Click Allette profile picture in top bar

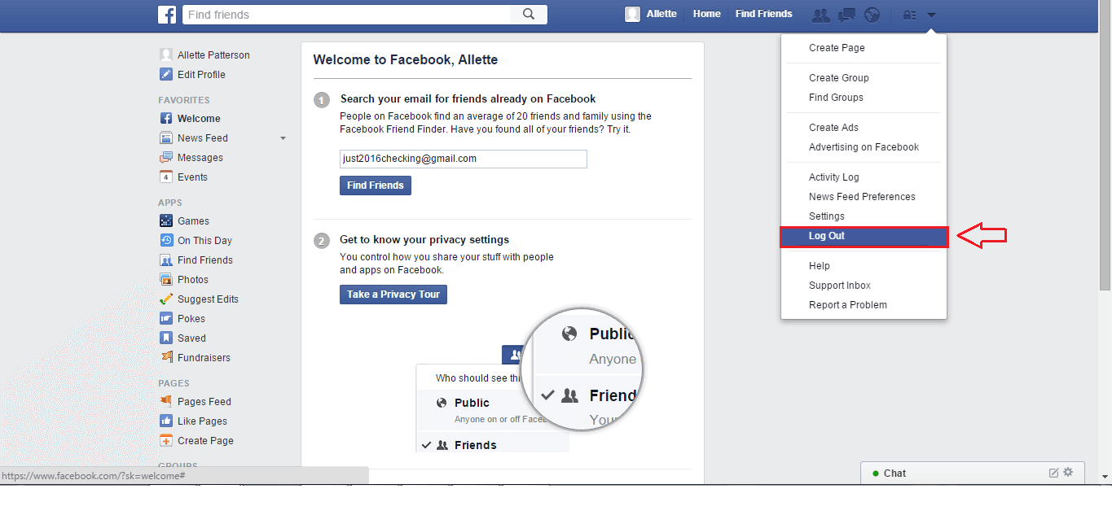(632, 14)
